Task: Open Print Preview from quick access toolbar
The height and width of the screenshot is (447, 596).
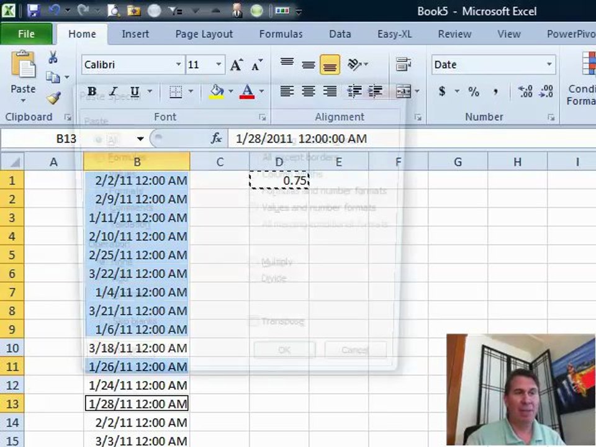Action: coord(113,11)
